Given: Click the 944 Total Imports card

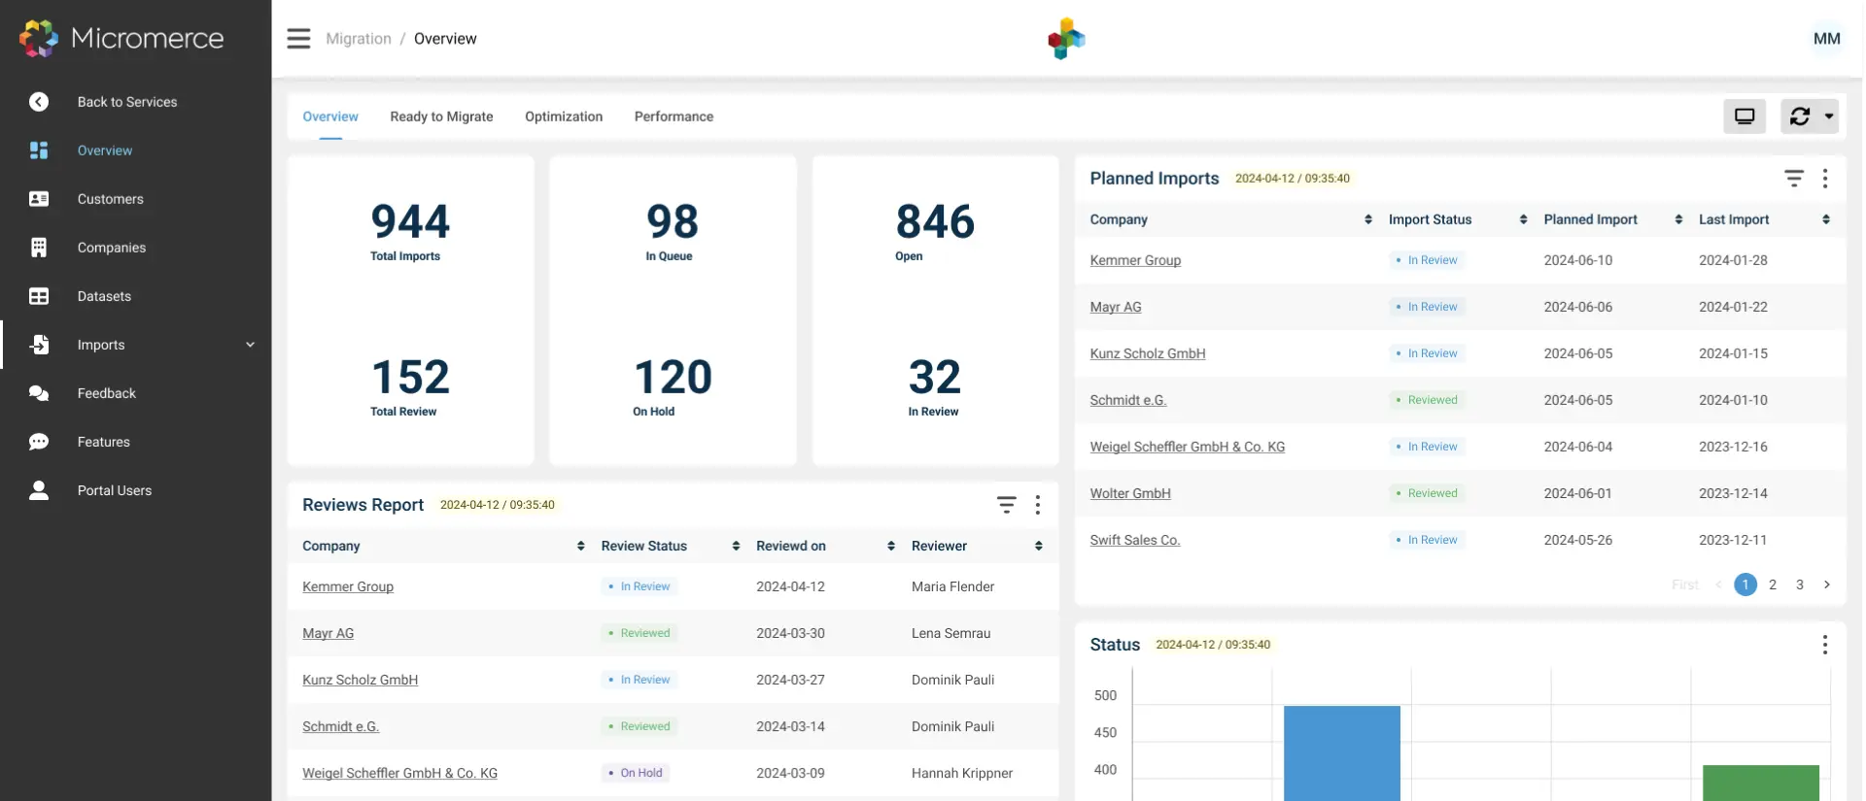Looking at the screenshot, I should (x=410, y=231).
